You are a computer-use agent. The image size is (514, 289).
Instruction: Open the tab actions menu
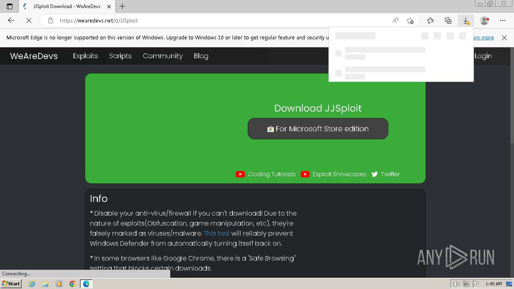[10, 6]
